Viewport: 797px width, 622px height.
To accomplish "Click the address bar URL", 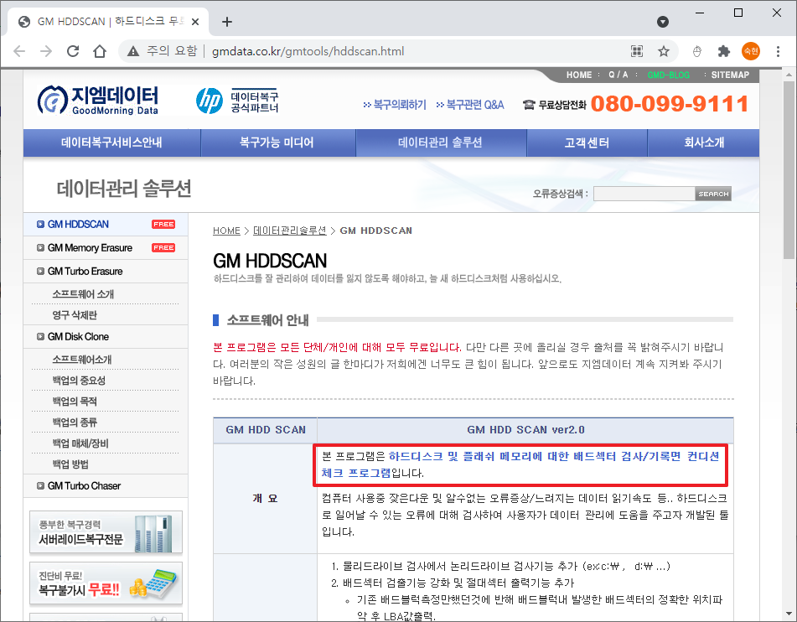I will tap(308, 51).
